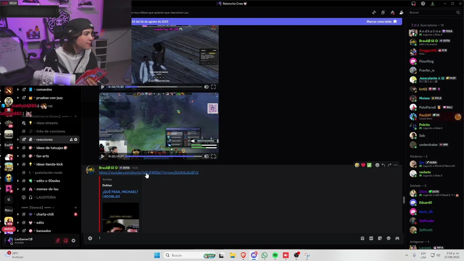The width and height of the screenshot is (464, 261).
Task: Click member Andholine in member list
Action: [434, 33]
